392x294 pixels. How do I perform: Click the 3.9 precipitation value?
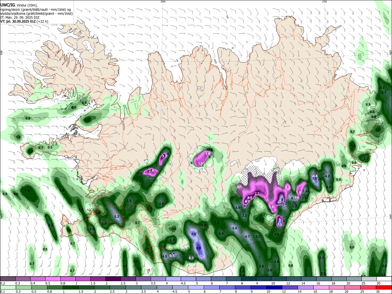(238, 208)
